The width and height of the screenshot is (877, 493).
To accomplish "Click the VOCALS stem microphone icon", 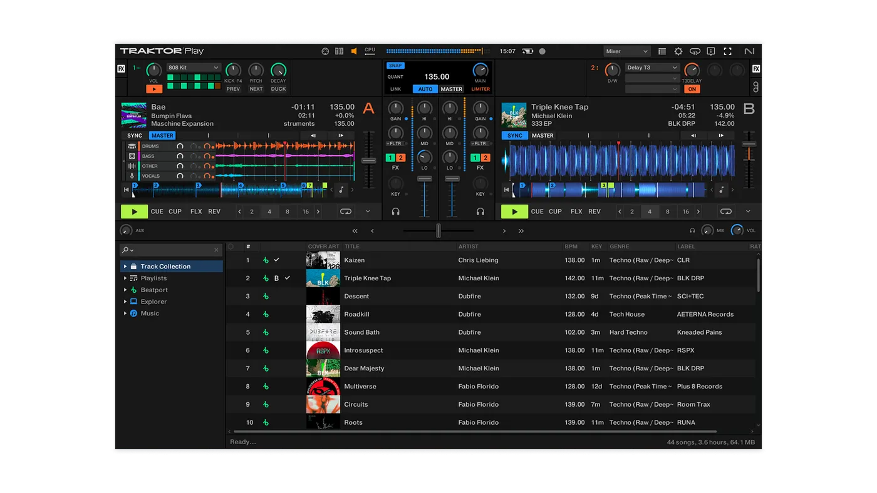I will pyautogui.click(x=132, y=176).
